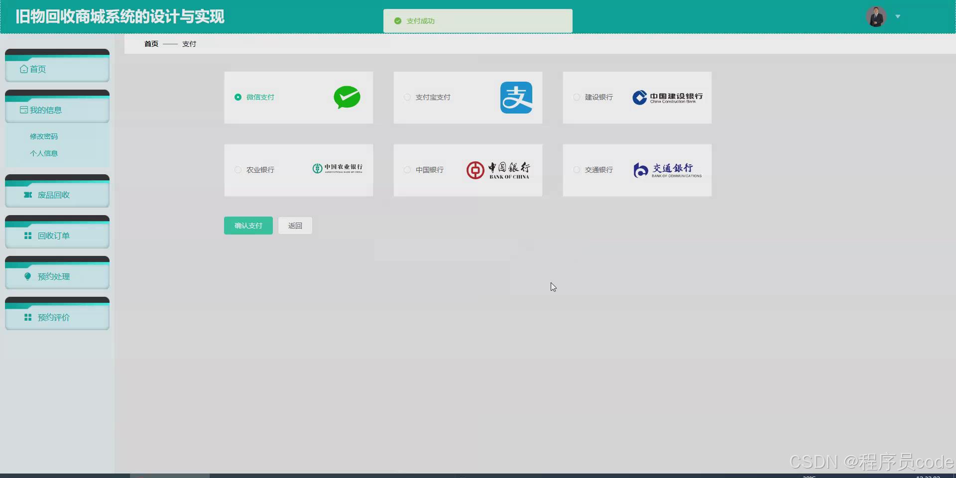Image resolution: width=956 pixels, height=478 pixels.
Task: Click the Bank of China logo
Action: 498,170
